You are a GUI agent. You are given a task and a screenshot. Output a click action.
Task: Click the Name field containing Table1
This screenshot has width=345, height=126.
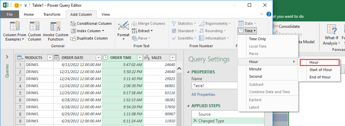point(215,85)
